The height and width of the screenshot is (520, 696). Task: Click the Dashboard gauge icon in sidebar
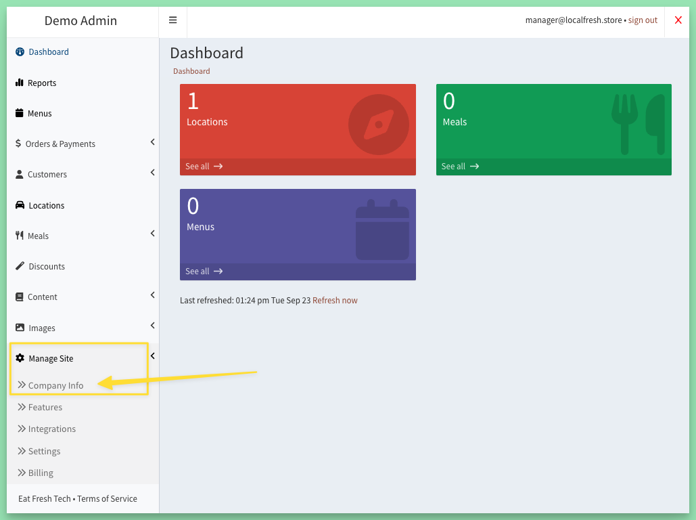20,52
